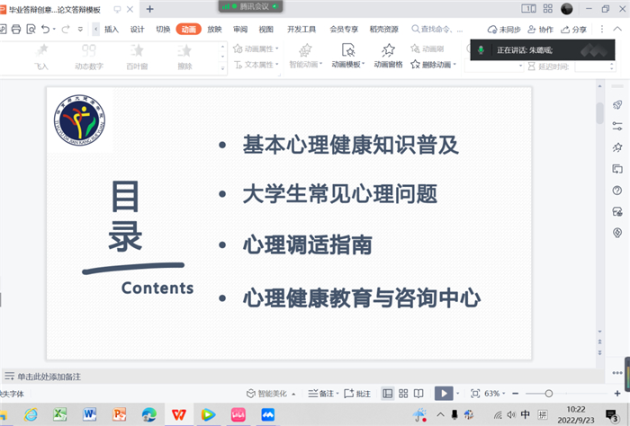Open the 审阅 review tab
This screenshot has width=630, height=426.
pyautogui.click(x=240, y=30)
